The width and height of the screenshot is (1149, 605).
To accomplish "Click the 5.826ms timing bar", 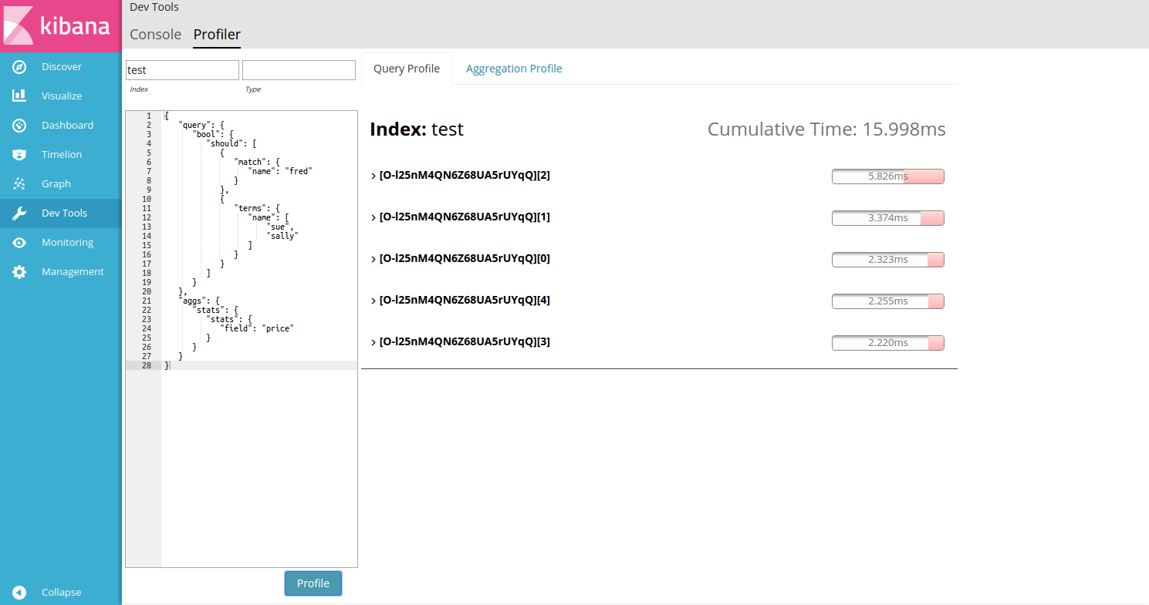I will point(887,176).
